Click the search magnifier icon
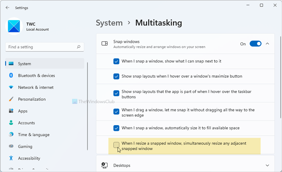The width and height of the screenshot is (282, 172). (78, 47)
